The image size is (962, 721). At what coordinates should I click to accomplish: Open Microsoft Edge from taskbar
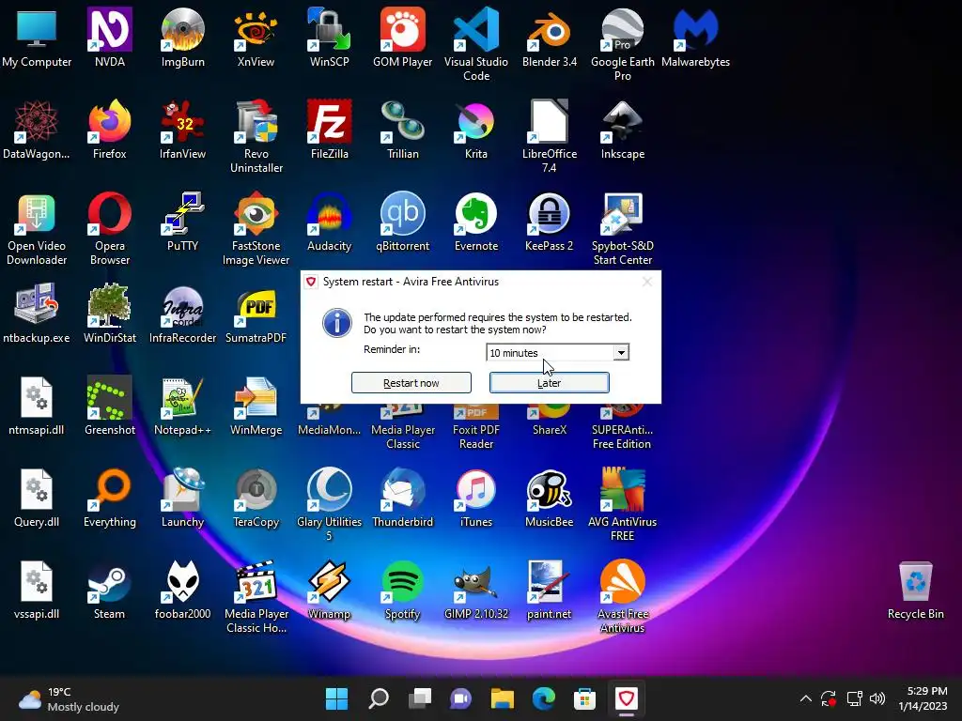click(544, 698)
